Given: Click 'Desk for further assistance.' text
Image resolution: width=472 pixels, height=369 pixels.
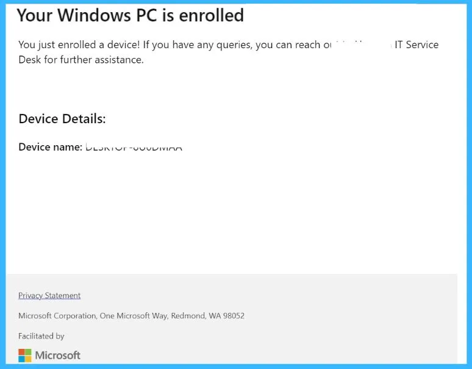Looking at the screenshot, I should (x=81, y=60).
